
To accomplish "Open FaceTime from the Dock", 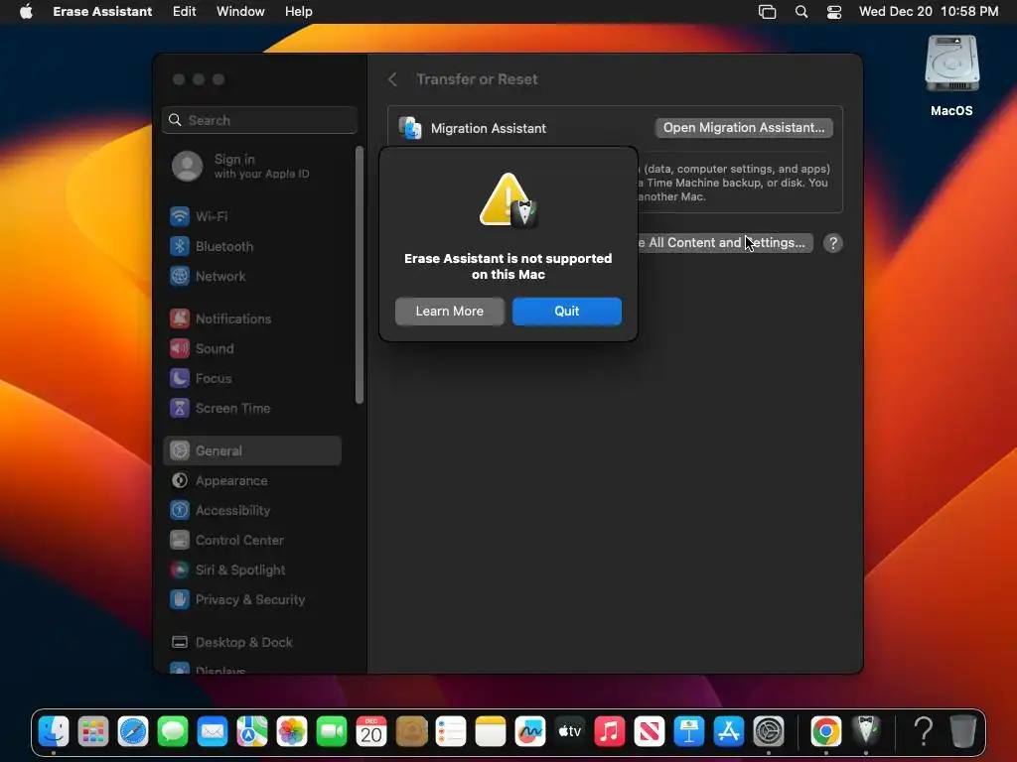I will pyautogui.click(x=332, y=732).
